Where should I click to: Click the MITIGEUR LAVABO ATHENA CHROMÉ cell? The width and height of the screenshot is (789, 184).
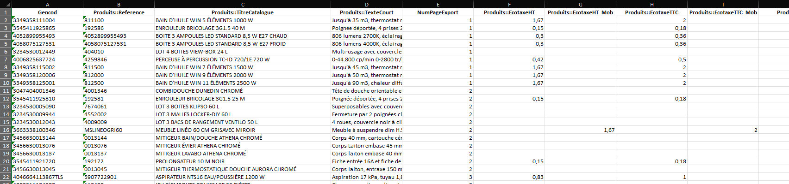243,154
